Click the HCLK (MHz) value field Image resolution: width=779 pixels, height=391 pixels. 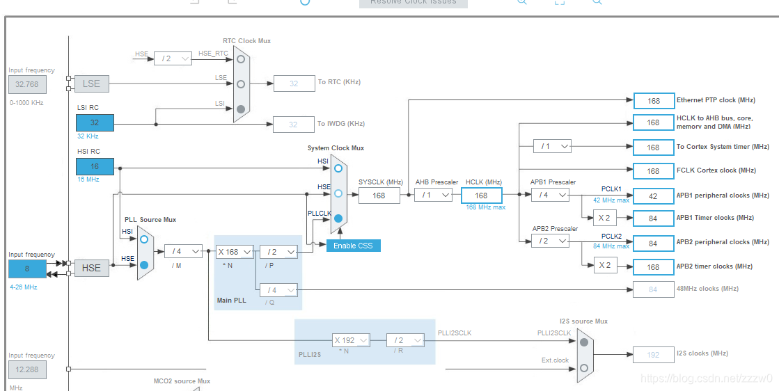click(482, 195)
